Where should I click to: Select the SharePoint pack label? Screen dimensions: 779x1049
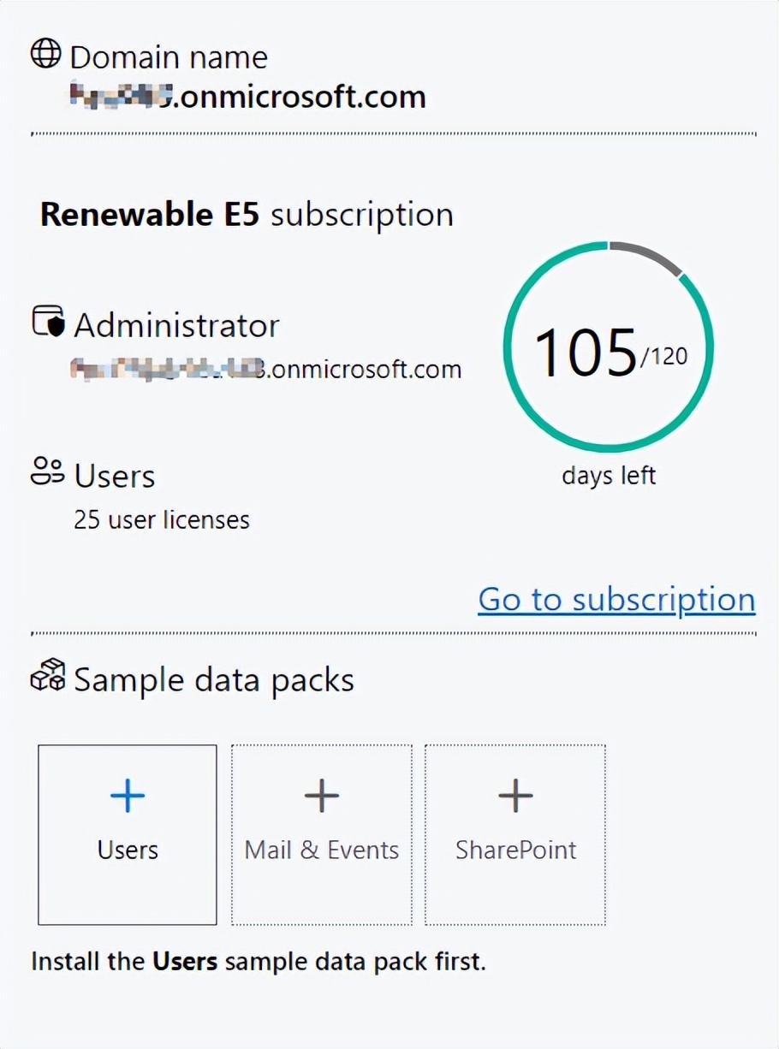515,850
